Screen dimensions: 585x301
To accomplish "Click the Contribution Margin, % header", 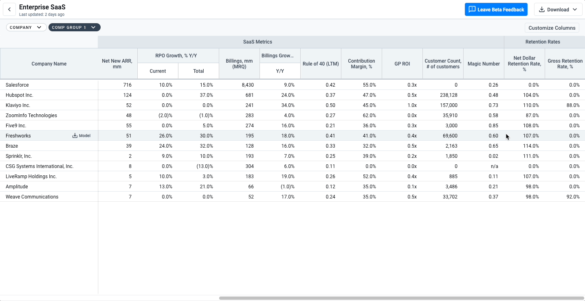I will tap(361, 64).
